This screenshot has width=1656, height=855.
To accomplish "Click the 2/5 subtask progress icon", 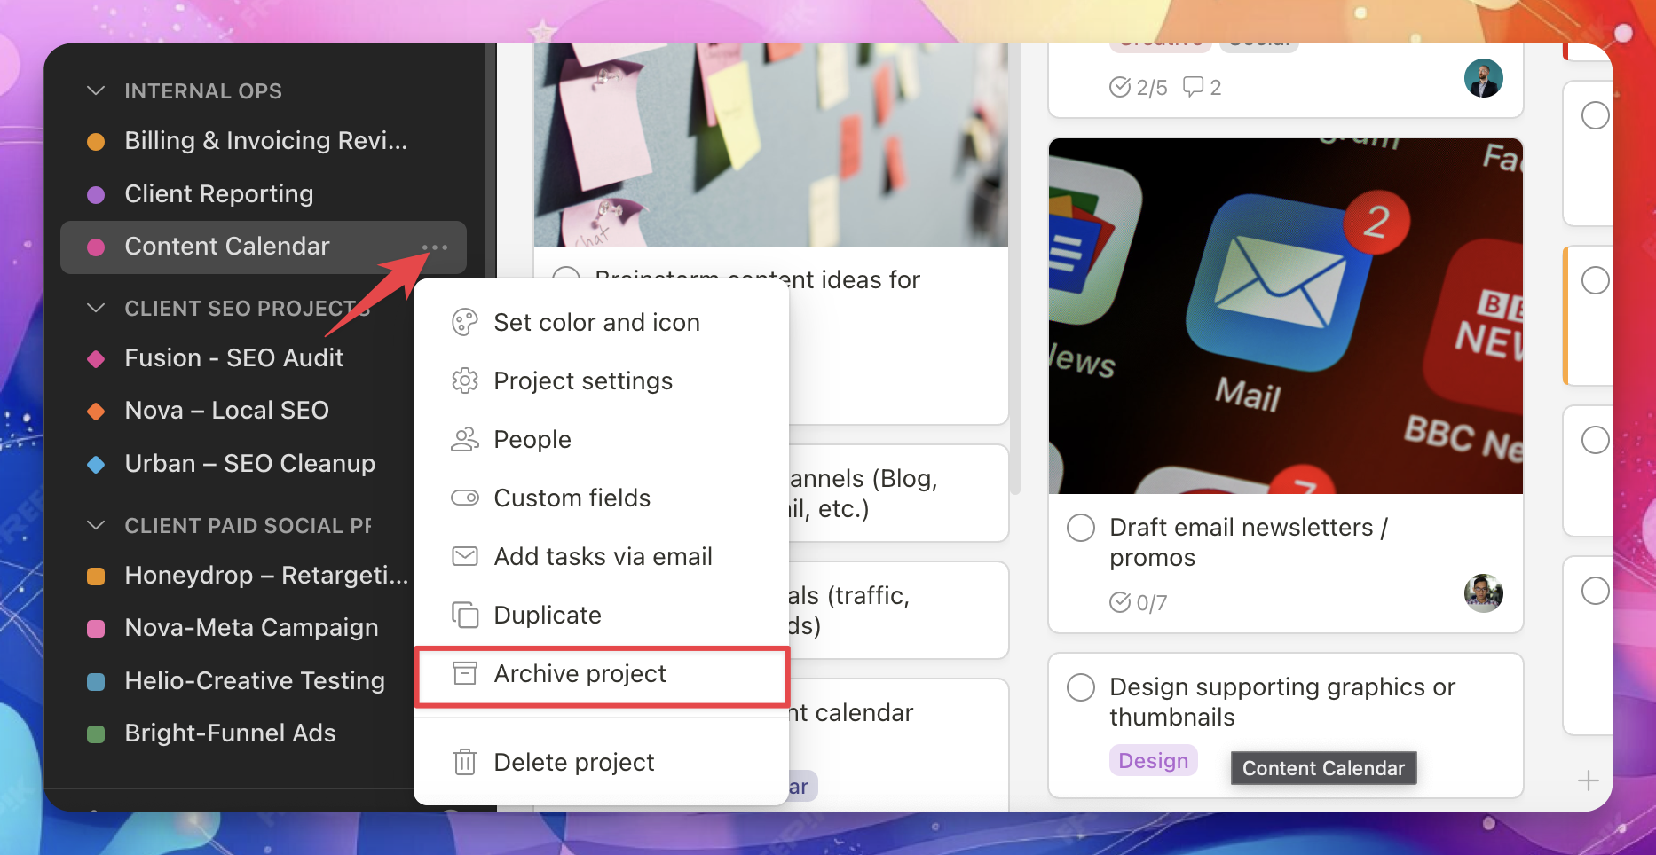I will click(1120, 87).
